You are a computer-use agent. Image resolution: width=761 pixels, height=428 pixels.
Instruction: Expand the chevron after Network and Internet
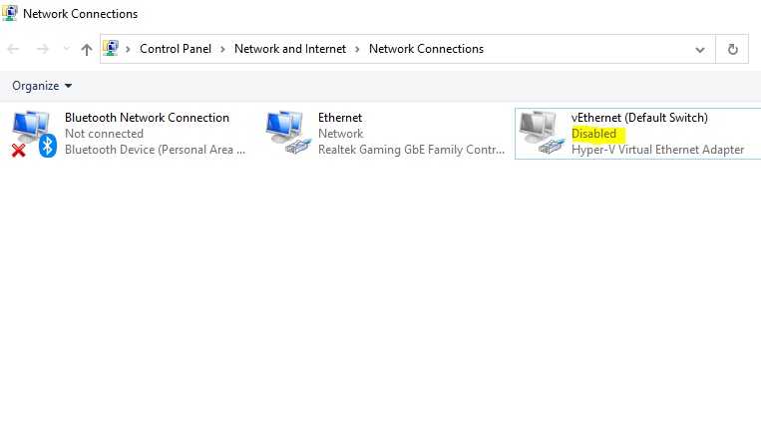pos(357,49)
